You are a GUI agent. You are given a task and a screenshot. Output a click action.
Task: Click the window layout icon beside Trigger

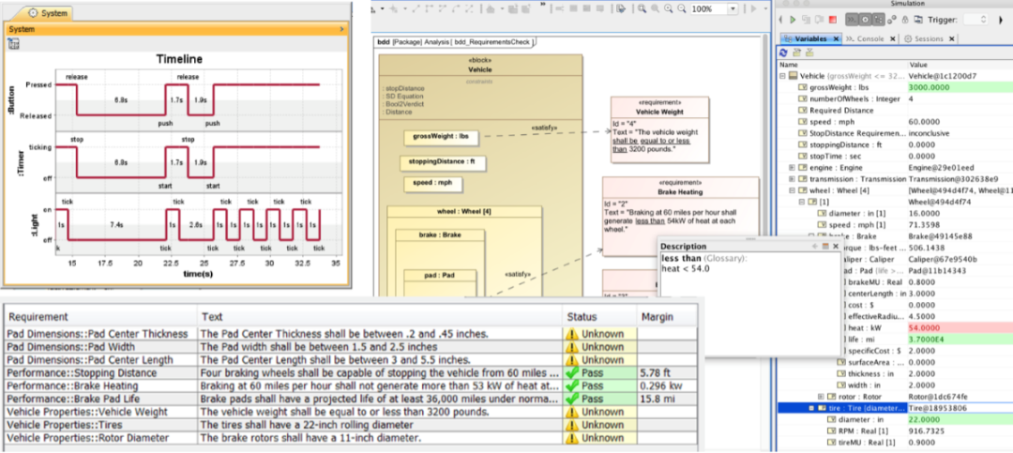point(918,20)
